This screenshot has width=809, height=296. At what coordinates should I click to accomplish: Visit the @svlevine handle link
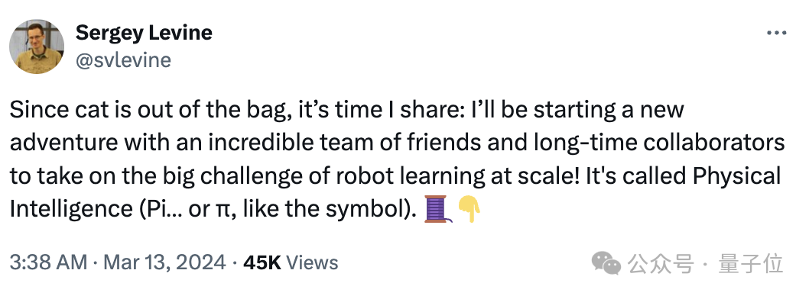click(x=123, y=60)
